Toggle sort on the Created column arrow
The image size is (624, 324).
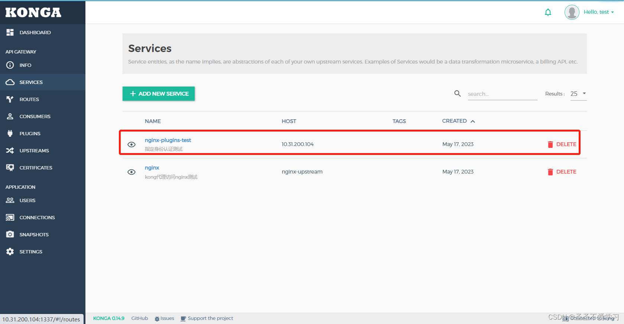[473, 121]
